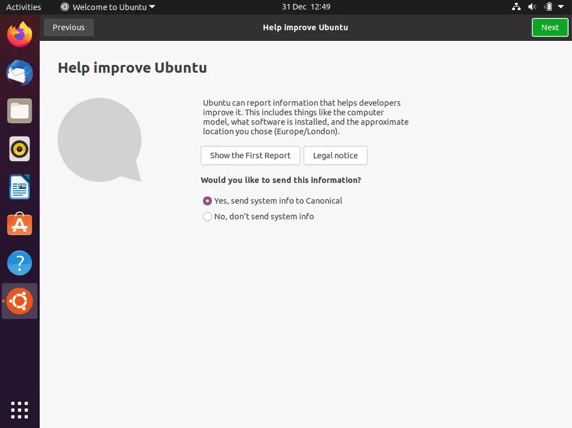Image resolution: width=572 pixels, height=428 pixels.
Task: Open Firefox from the dock
Action: coord(20,34)
